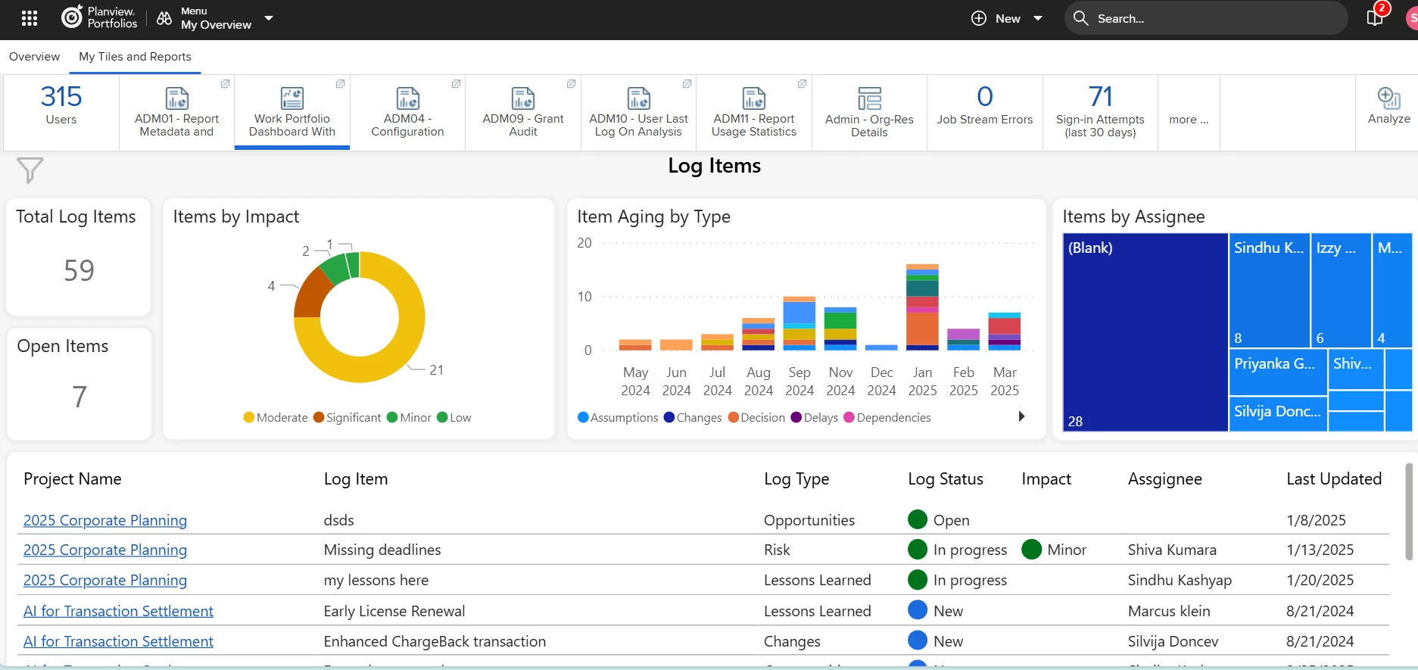Pop out the ADM09 Grant Audit tile
The width and height of the screenshot is (1418, 670).
pos(572,84)
